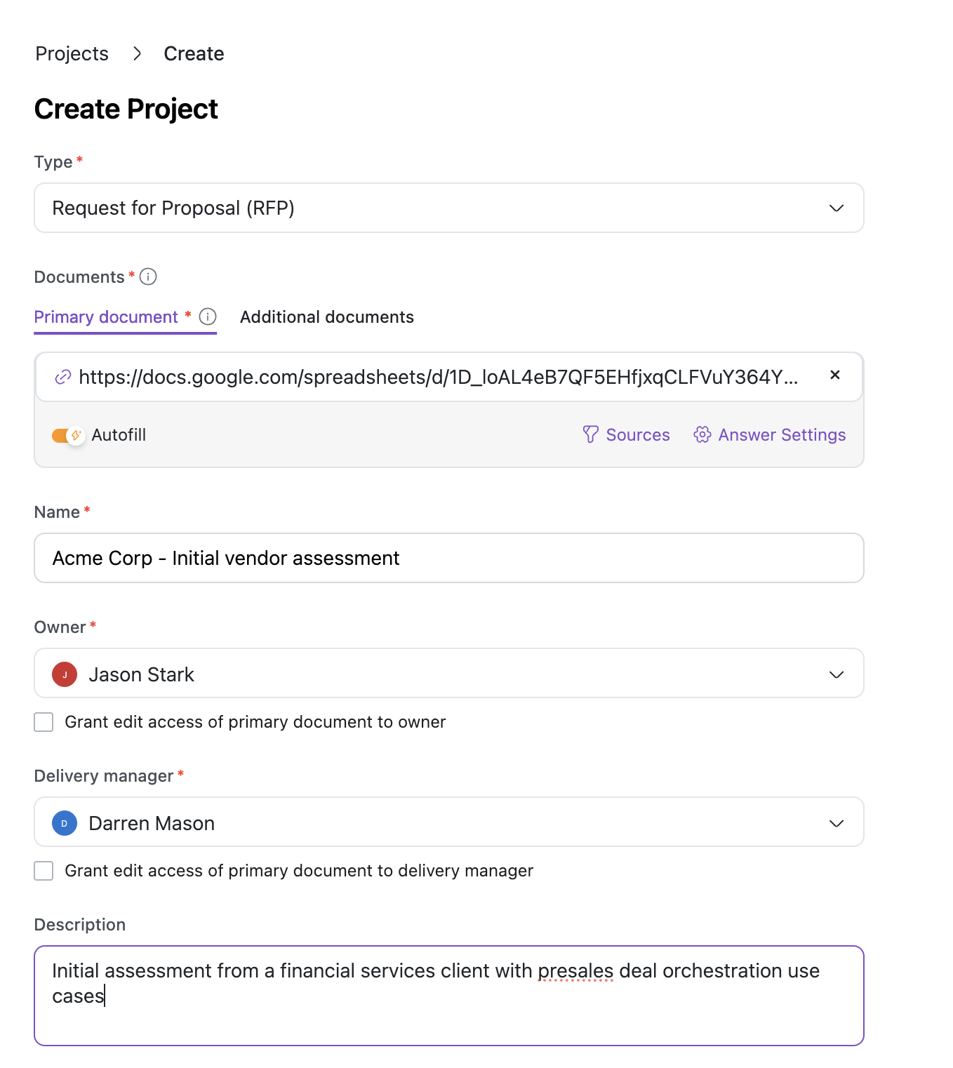Switch to the Additional documents tab
The height and width of the screenshot is (1068, 953).
coord(326,317)
